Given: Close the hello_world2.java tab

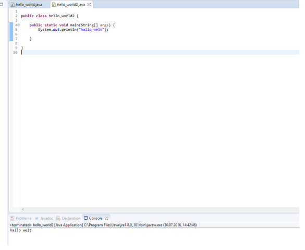Looking at the screenshot, I should click(x=89, y=5).
